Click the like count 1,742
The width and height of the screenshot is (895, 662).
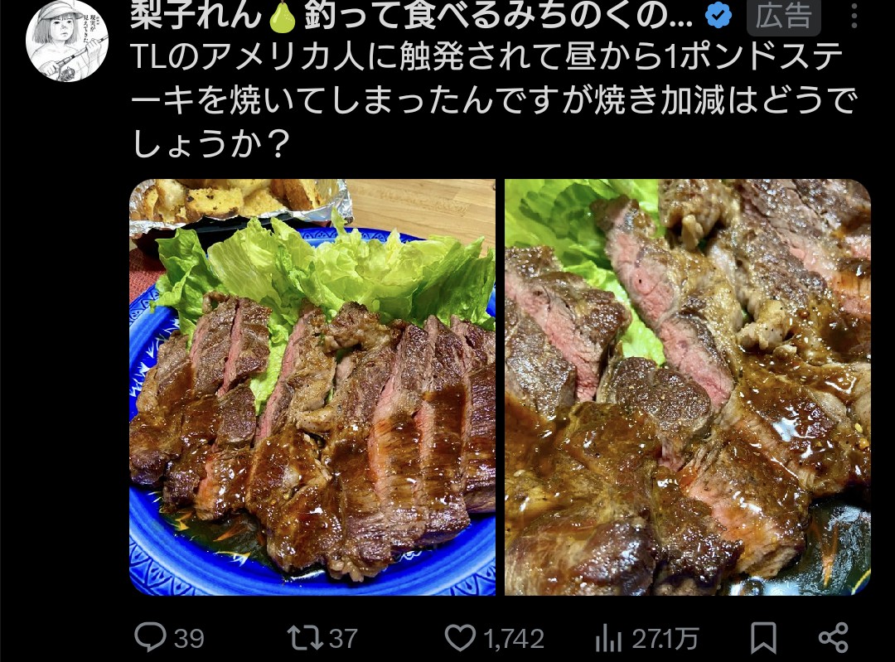[514, 639]
